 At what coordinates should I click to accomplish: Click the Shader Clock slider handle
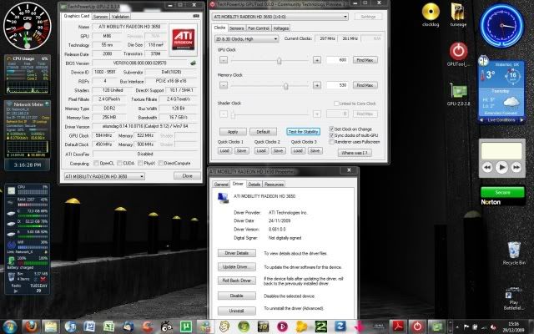click(233, 114)
